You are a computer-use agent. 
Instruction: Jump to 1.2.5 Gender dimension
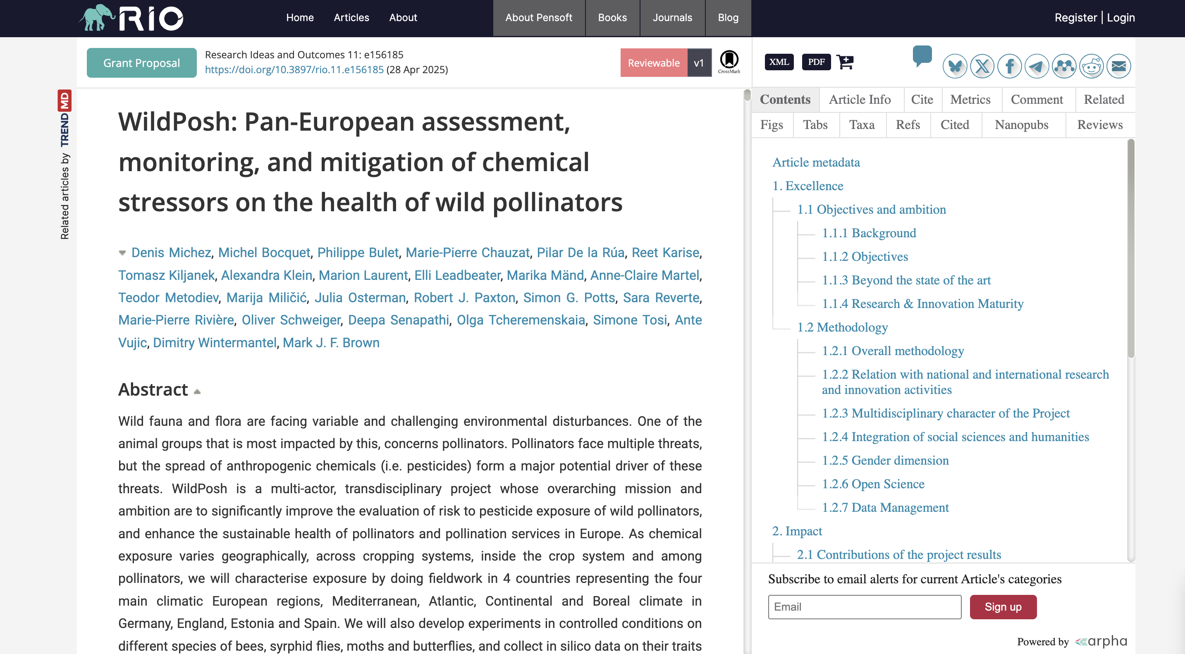tap(885, 461)
